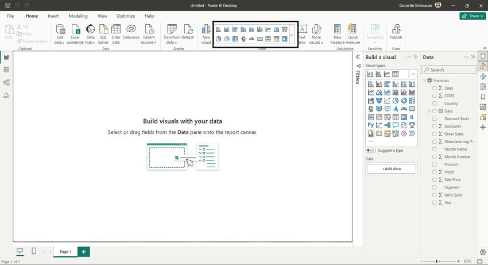Collapse the financials table tree
488x265 pixels.
pyautogui.click(x=424, y=80)
